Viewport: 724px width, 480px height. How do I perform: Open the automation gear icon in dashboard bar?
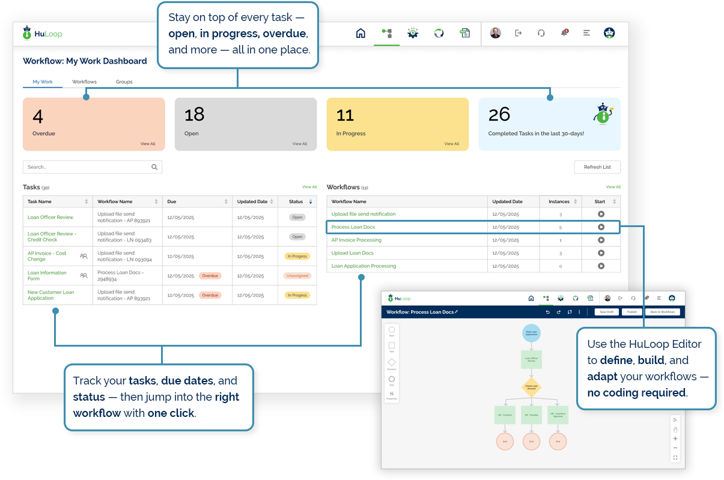[413, 34]
